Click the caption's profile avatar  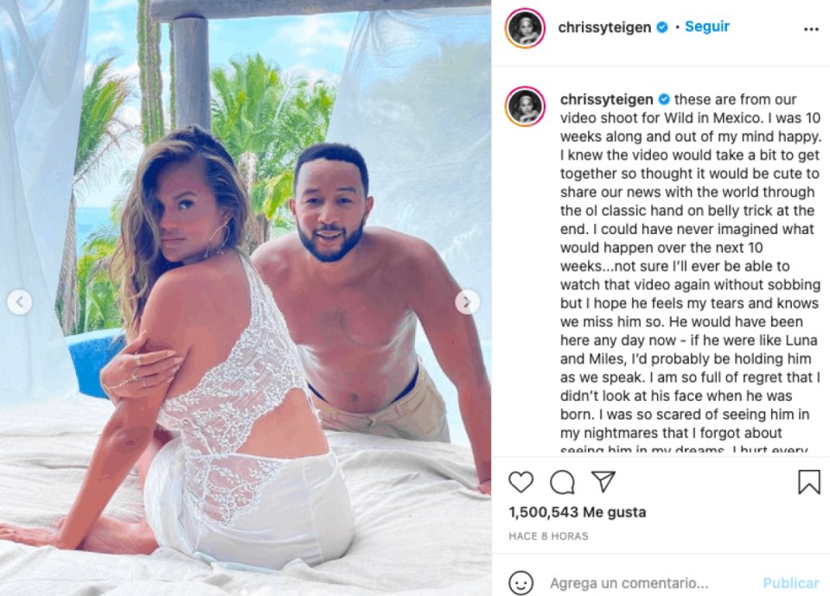525,105
